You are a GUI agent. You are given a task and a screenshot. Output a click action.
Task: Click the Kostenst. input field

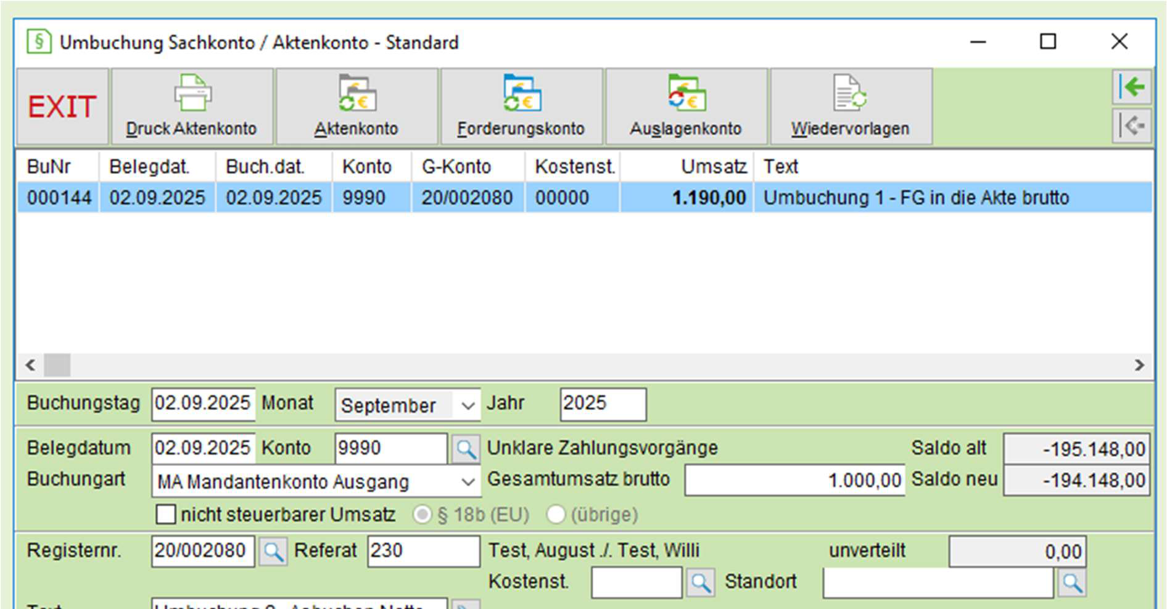point(637,582)
